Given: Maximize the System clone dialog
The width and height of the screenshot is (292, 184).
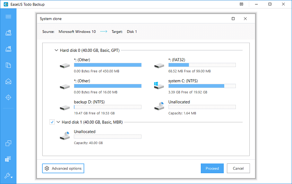Looking at the screenshot, I should pos(233,19).
